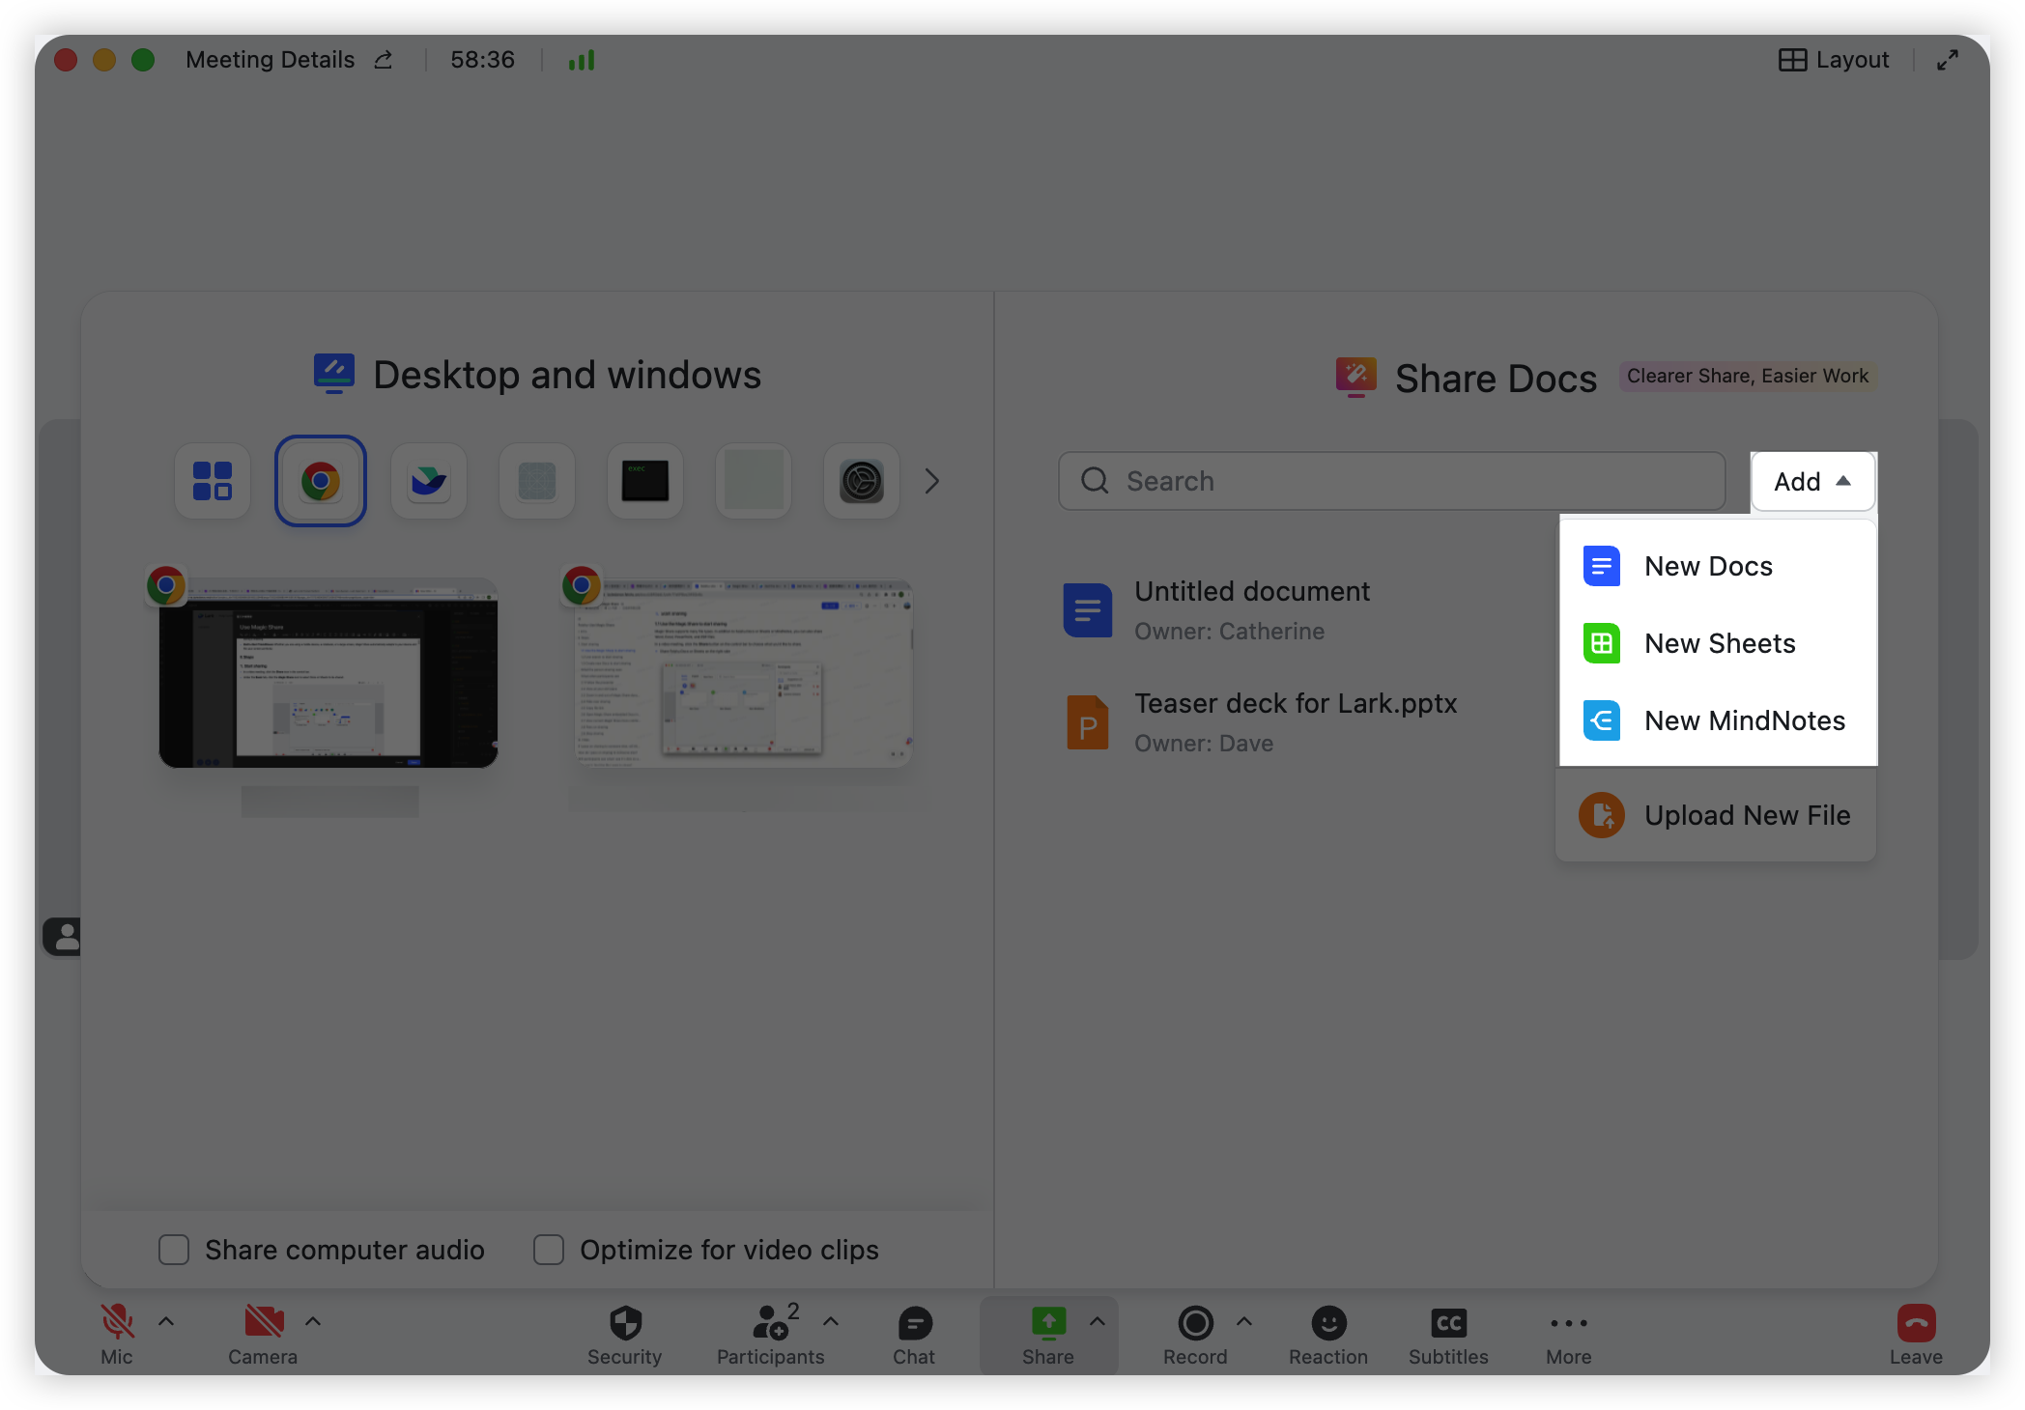Expand the Record options arrow
Viewport: 2025px width, 1410px height.
pyautogui.click(x=1244, y=1321)
